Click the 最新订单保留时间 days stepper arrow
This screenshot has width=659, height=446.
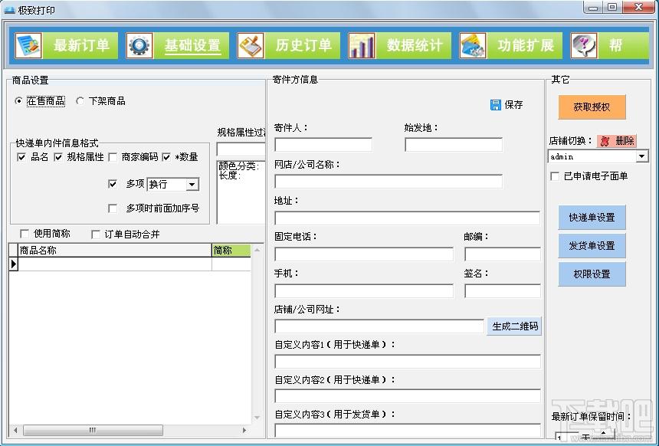click(604, 433)
